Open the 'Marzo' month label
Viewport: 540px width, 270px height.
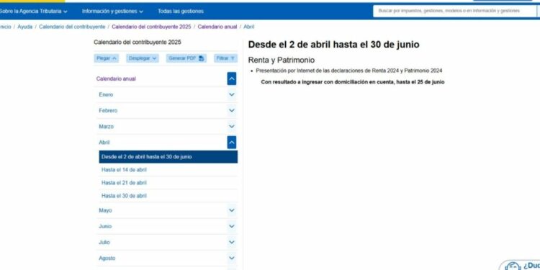pyautogui.click(x=106, y=127)
